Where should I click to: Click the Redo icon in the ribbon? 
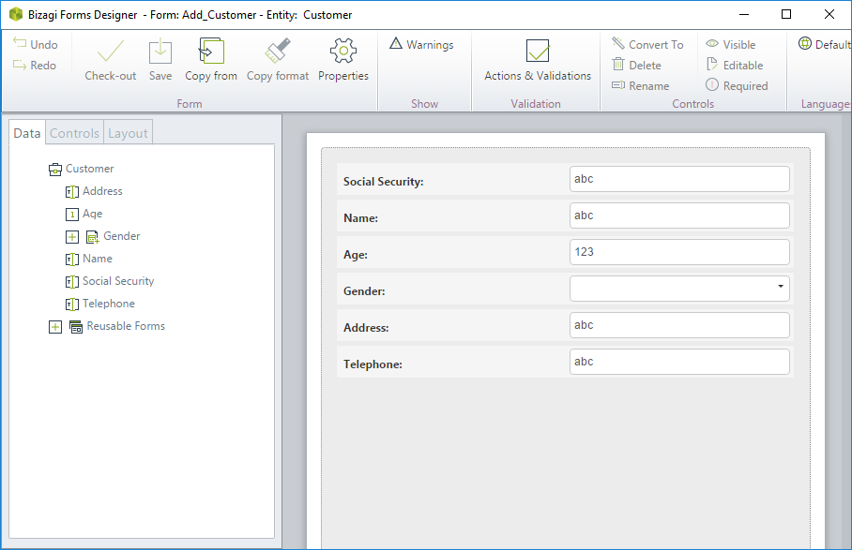click(x=20, y=65)
